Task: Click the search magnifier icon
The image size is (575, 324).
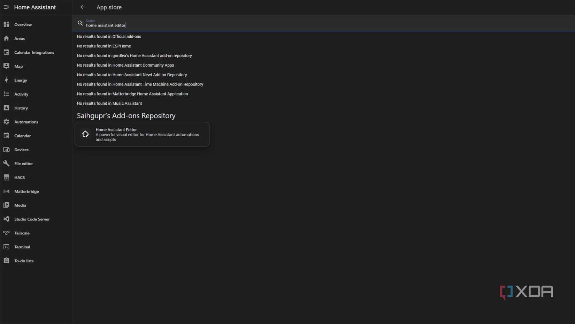Action: 80,23
